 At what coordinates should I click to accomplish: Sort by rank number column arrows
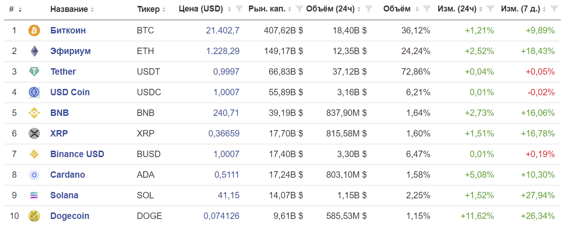pos(20,10)
